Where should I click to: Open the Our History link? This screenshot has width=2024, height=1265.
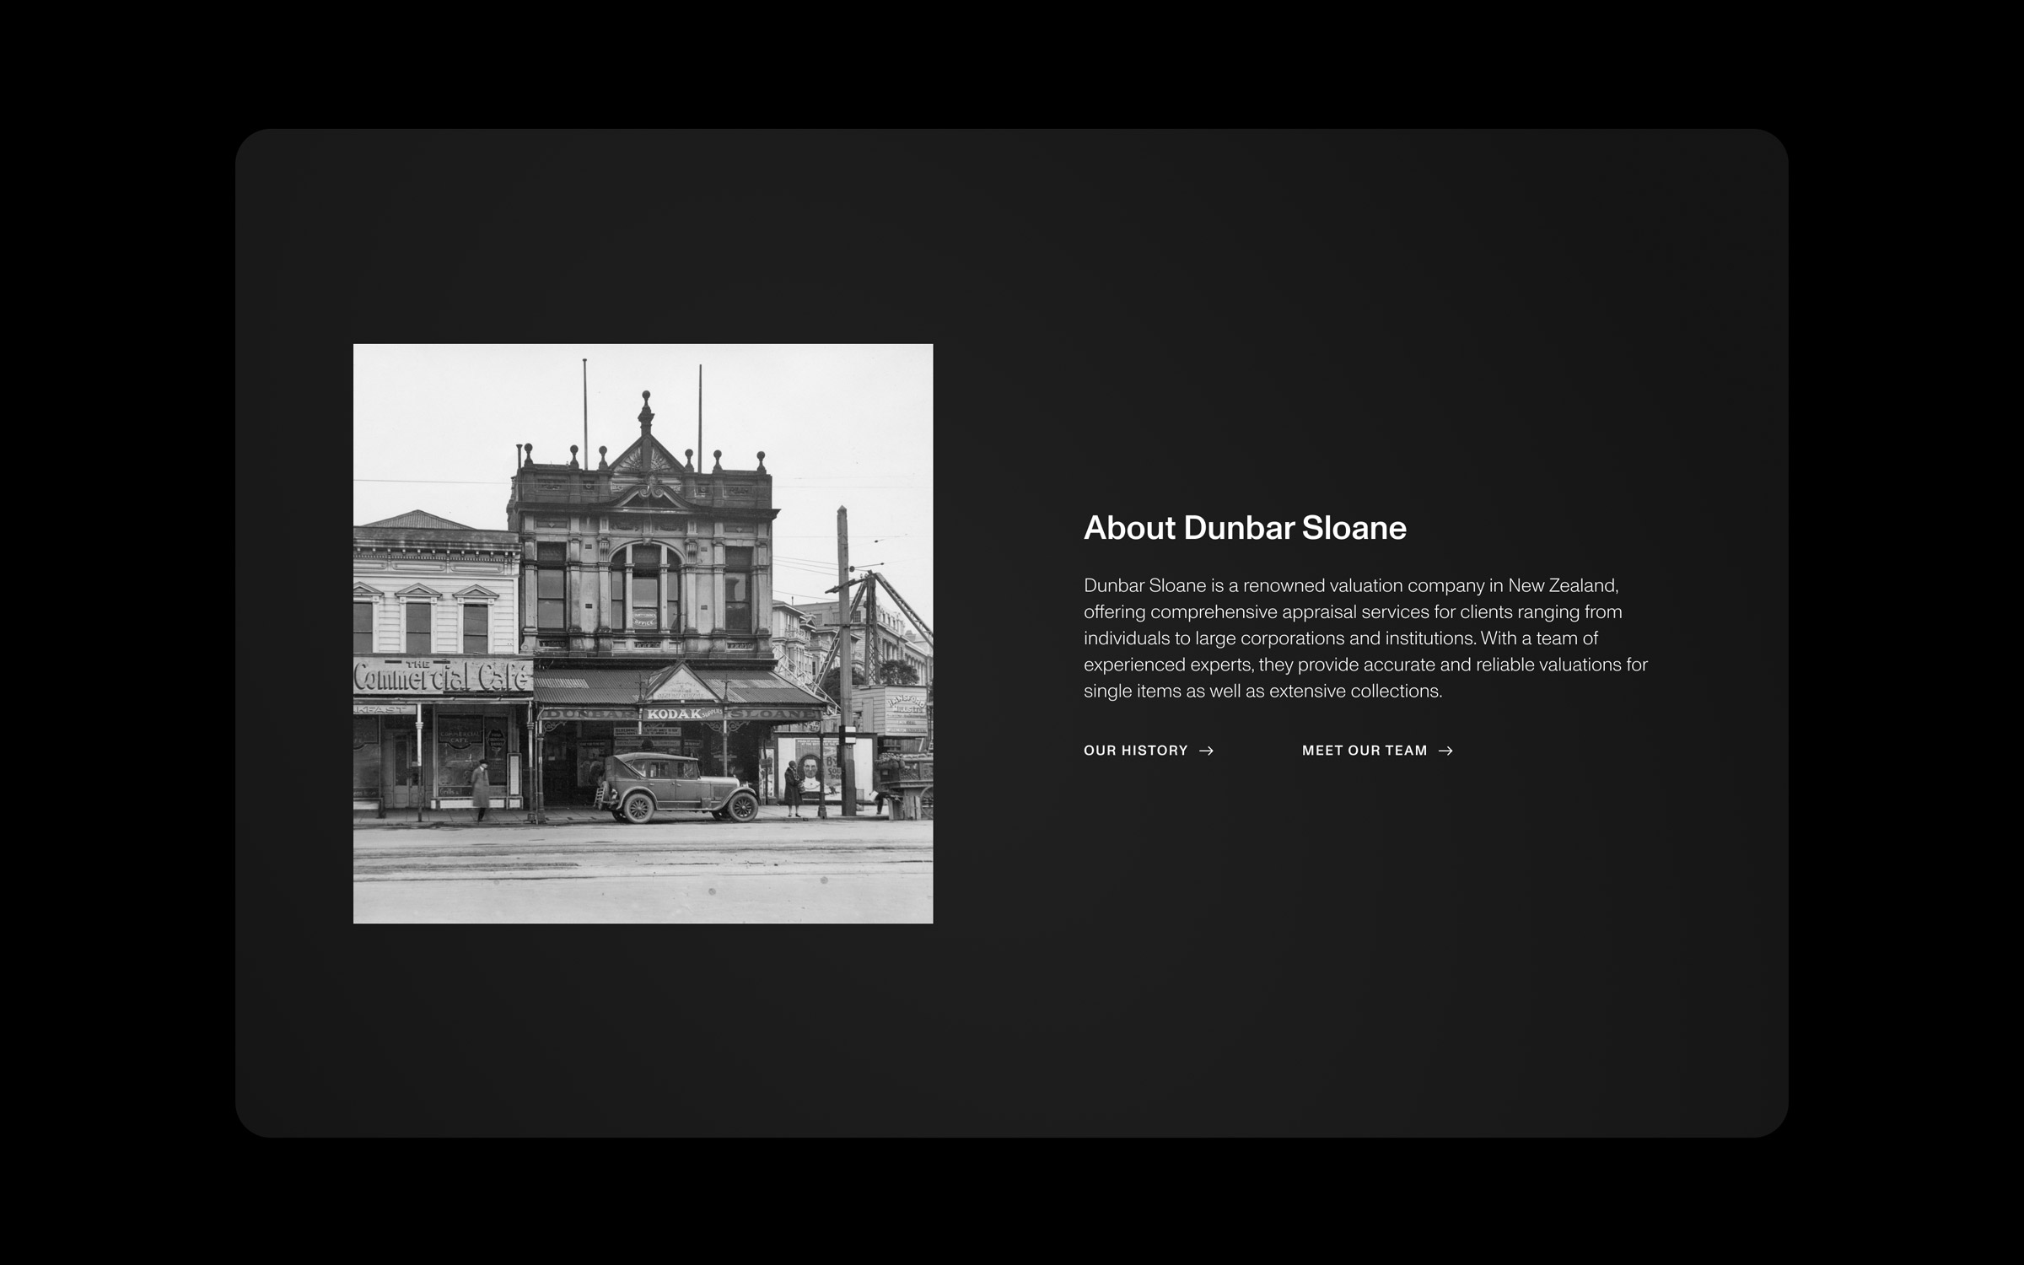click(x=1135, y=751)
